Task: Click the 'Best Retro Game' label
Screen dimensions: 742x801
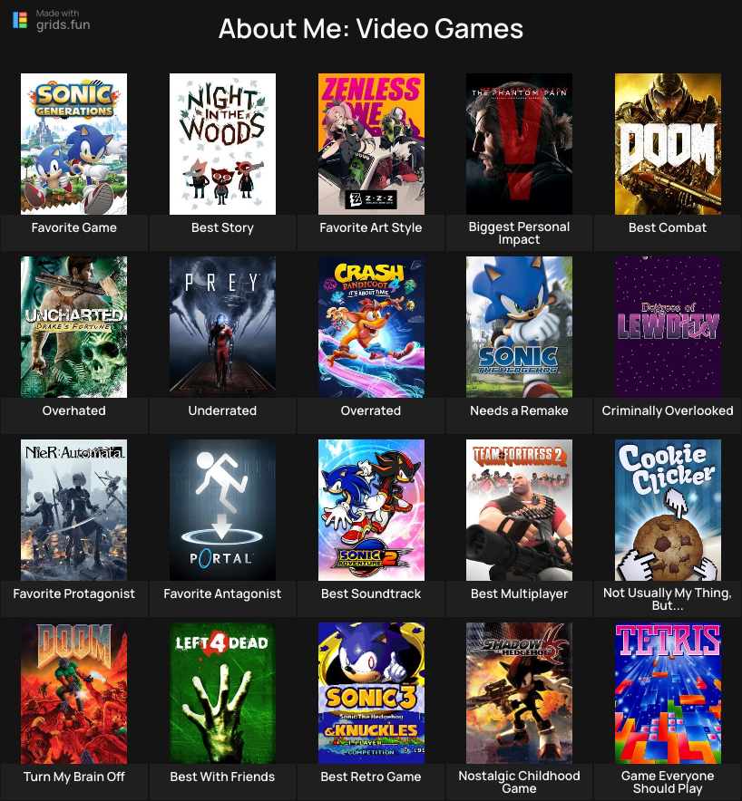Action: [371, 777]
